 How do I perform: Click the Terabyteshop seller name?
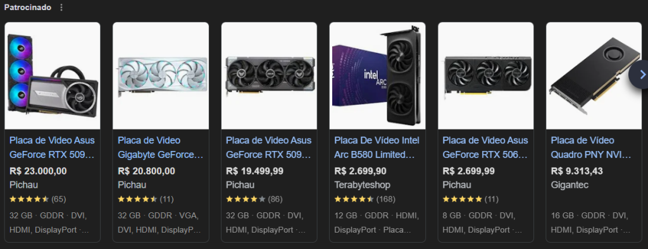362,185
